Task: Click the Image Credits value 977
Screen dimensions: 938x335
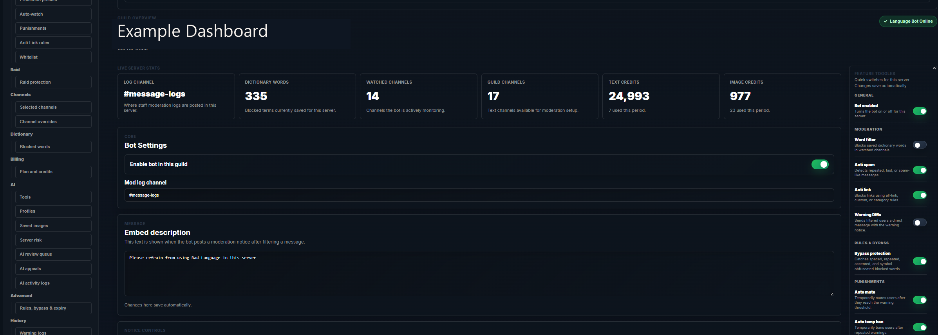Action: [740, 96]
